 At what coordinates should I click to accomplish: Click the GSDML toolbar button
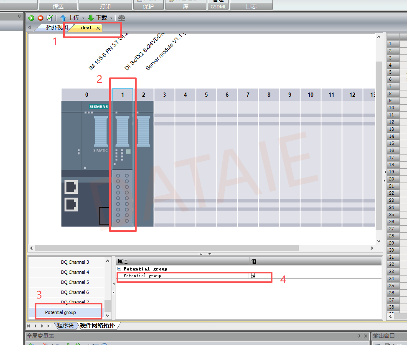tap(218, 5)
